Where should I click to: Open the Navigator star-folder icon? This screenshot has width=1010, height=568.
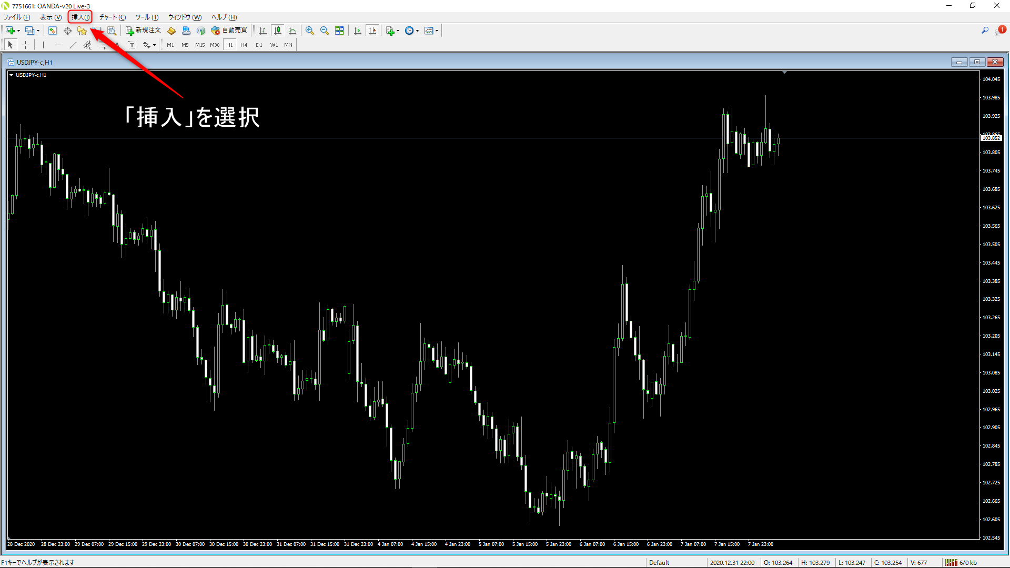[82, 31]
